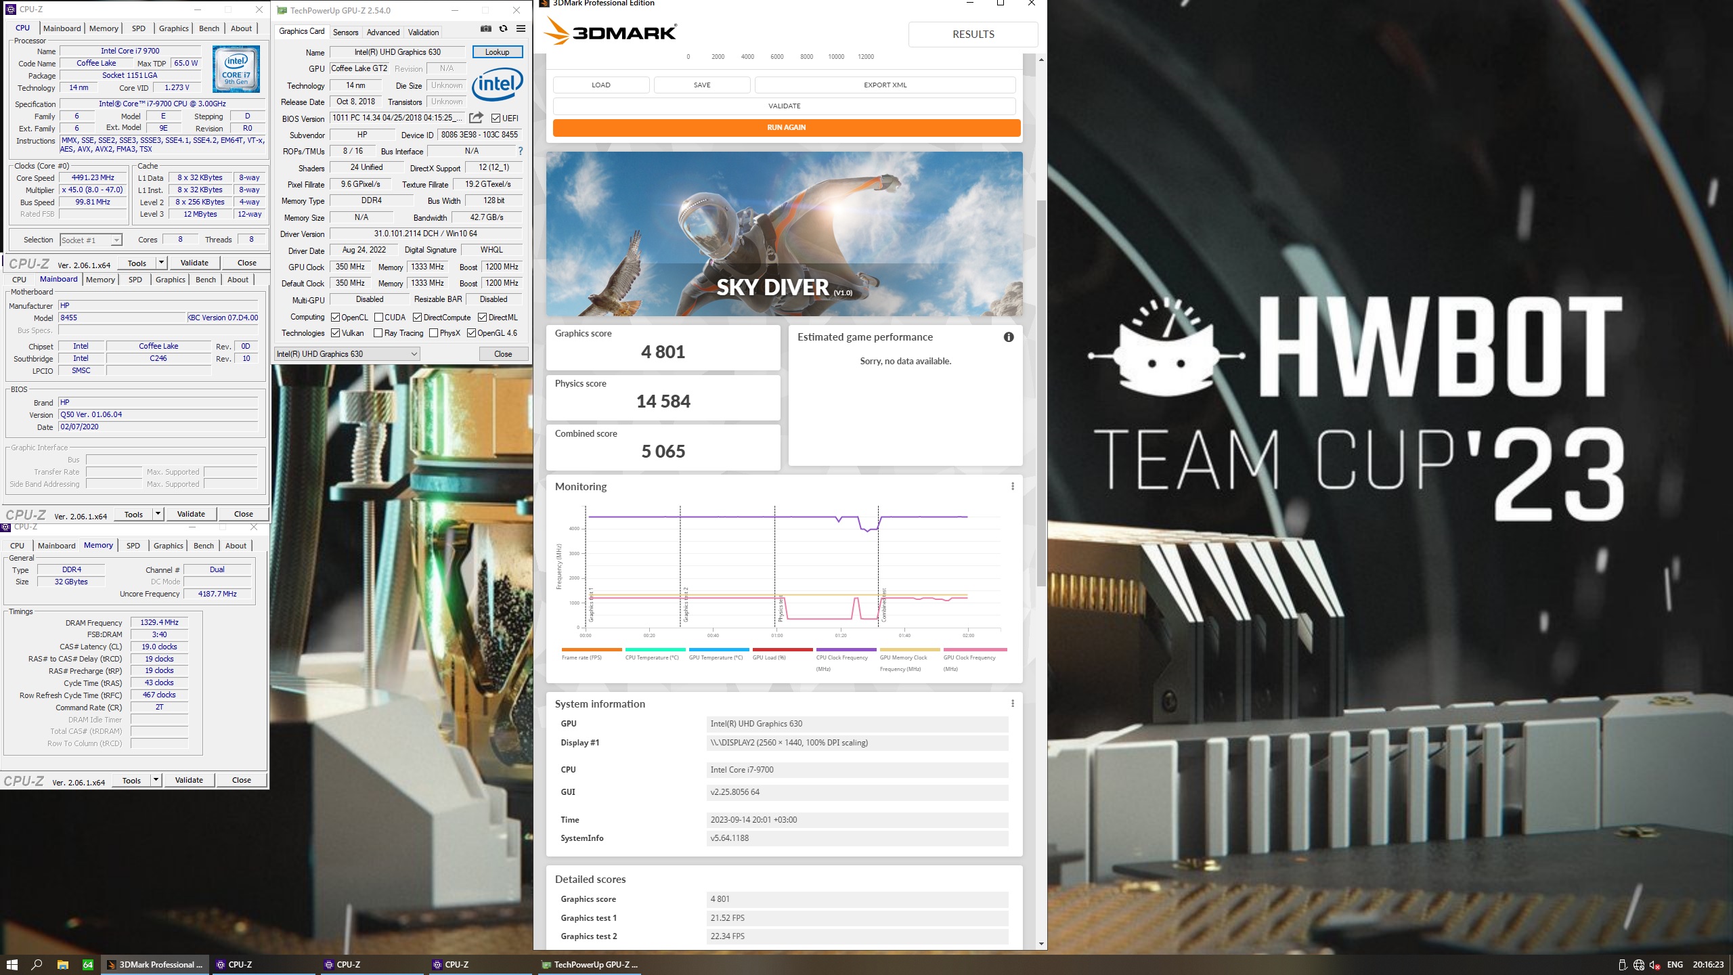Click the taskbar clock showing 20:16:23
This screenshot has height=975, width=1733.
click(1708, 965)
